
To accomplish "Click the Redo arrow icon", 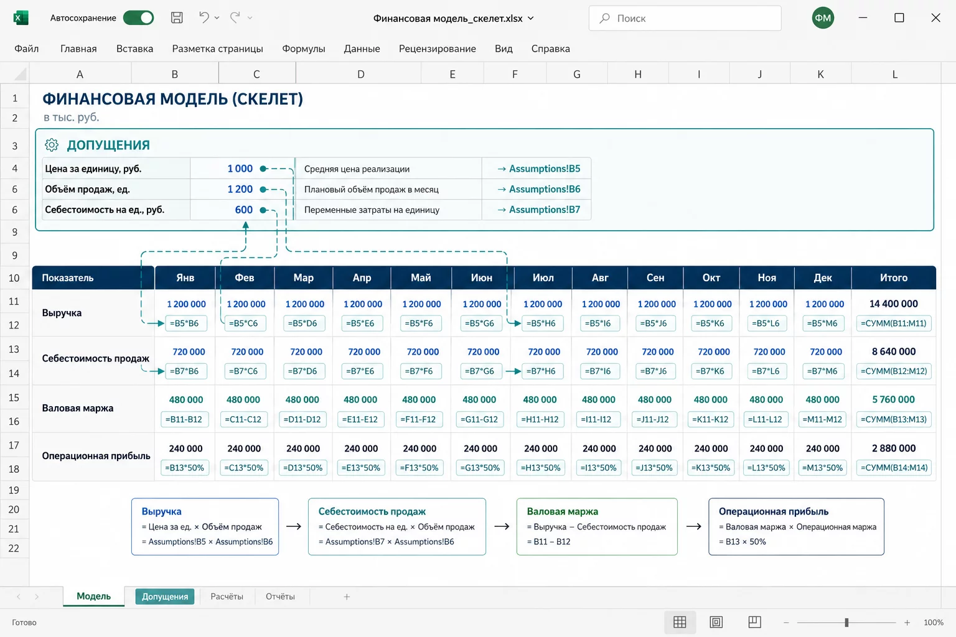I will 235,17.
